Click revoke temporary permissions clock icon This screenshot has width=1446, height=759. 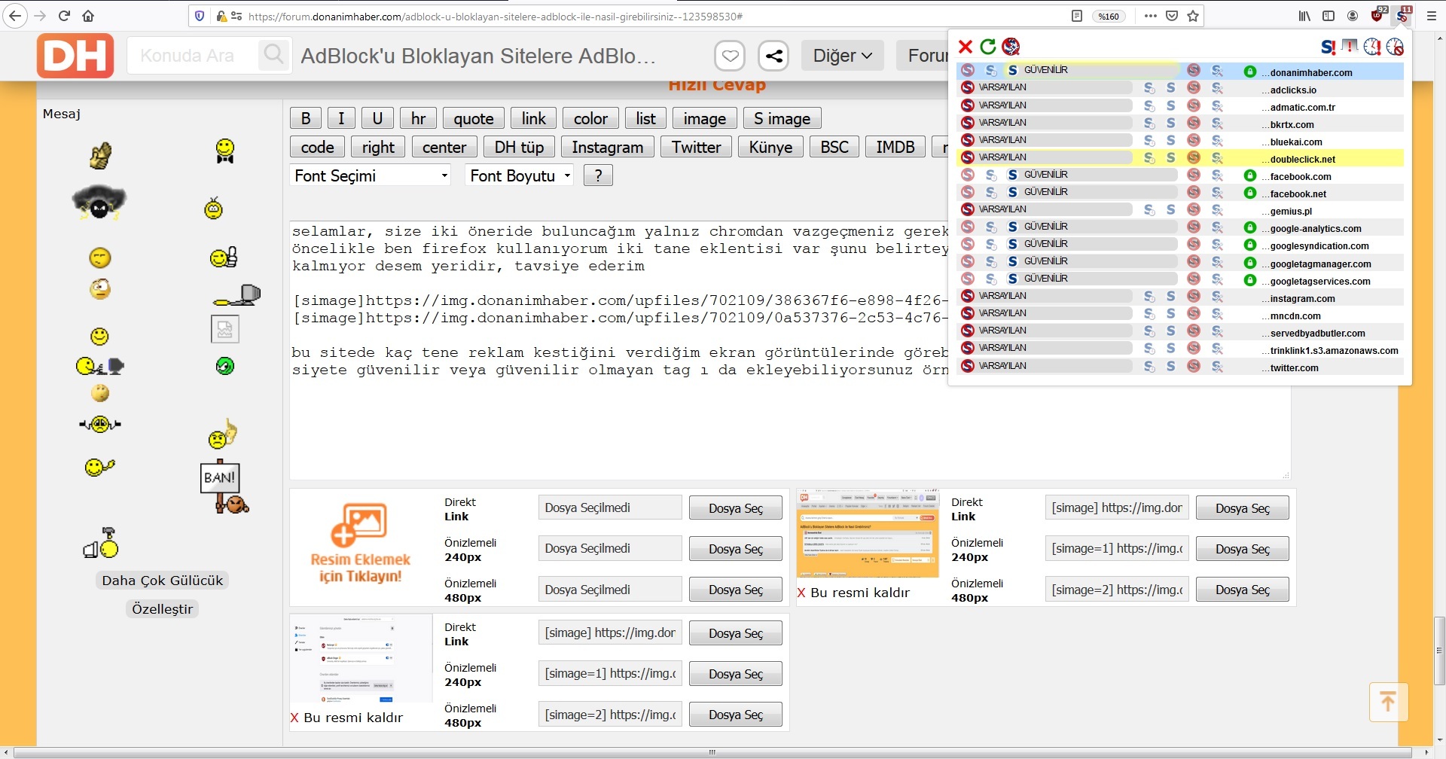pos(1395,47)
